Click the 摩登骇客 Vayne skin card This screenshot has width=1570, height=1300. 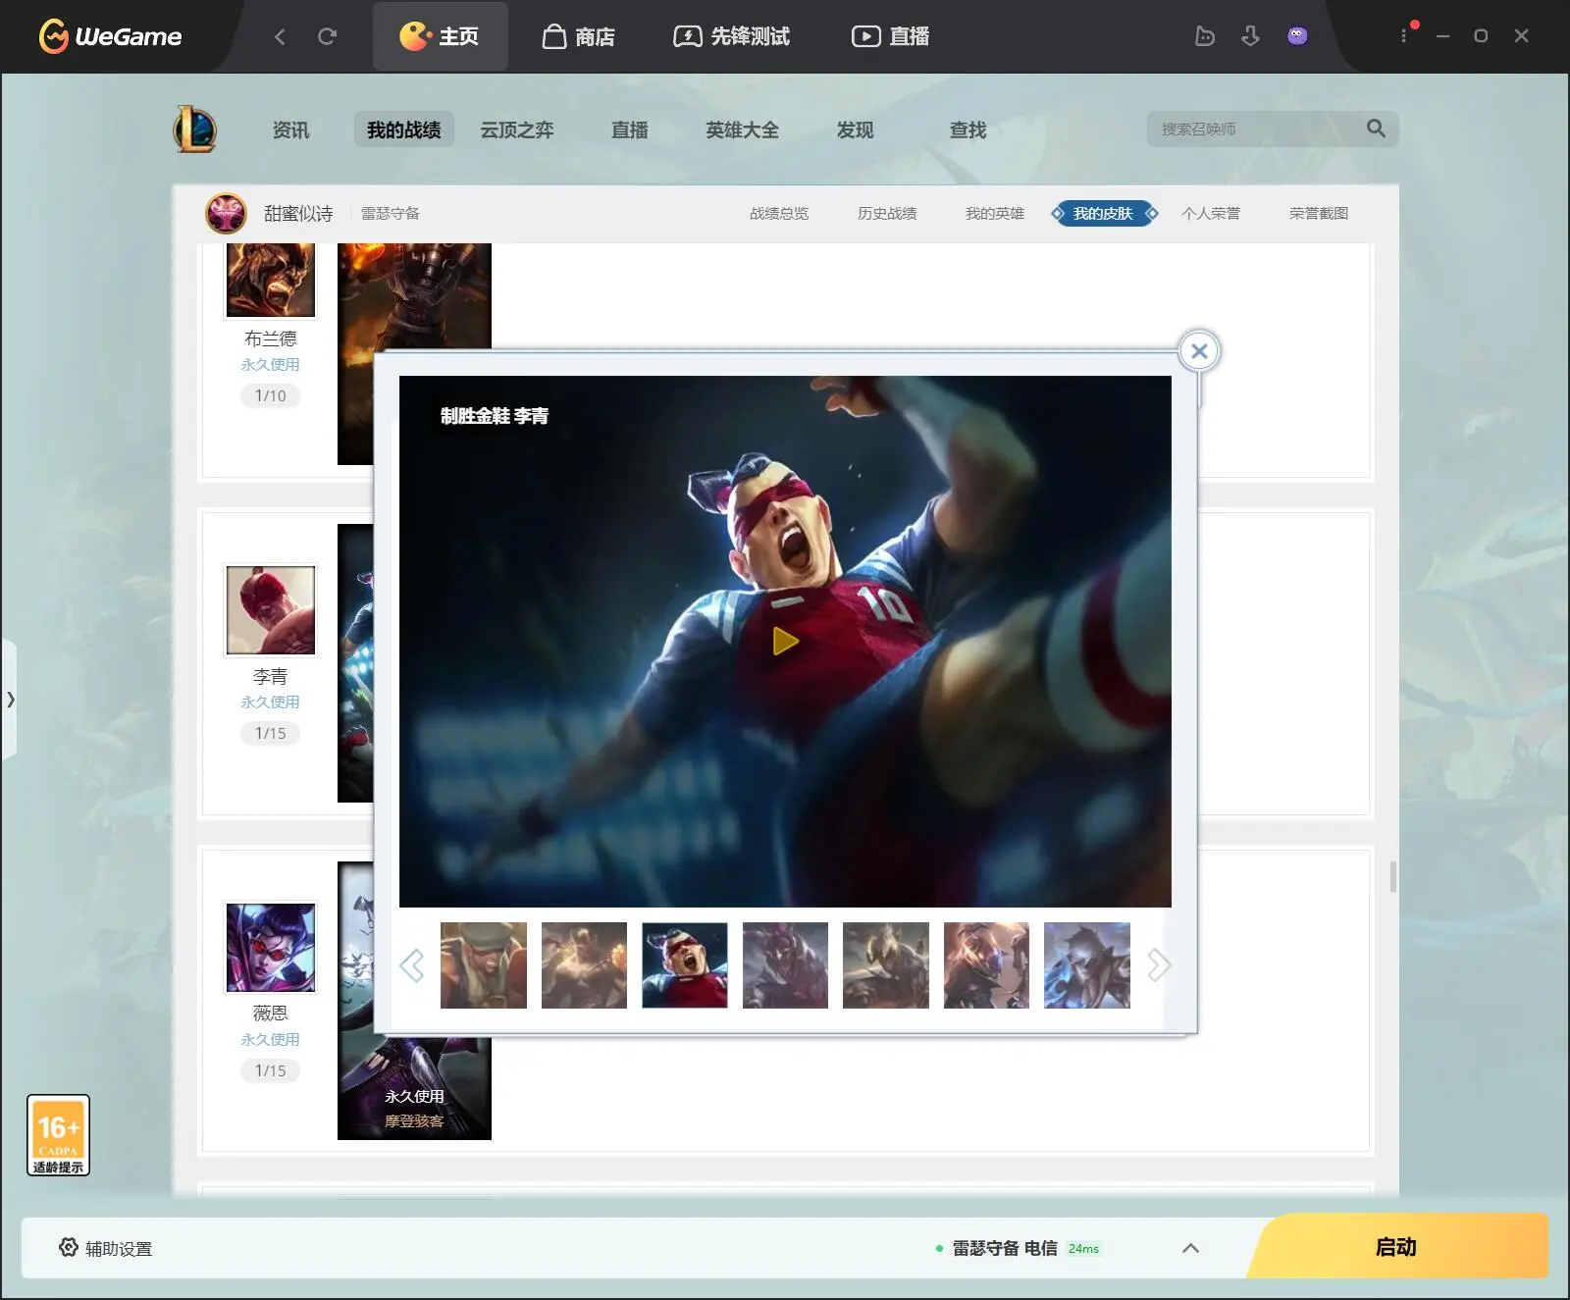tap(414, 1089)
